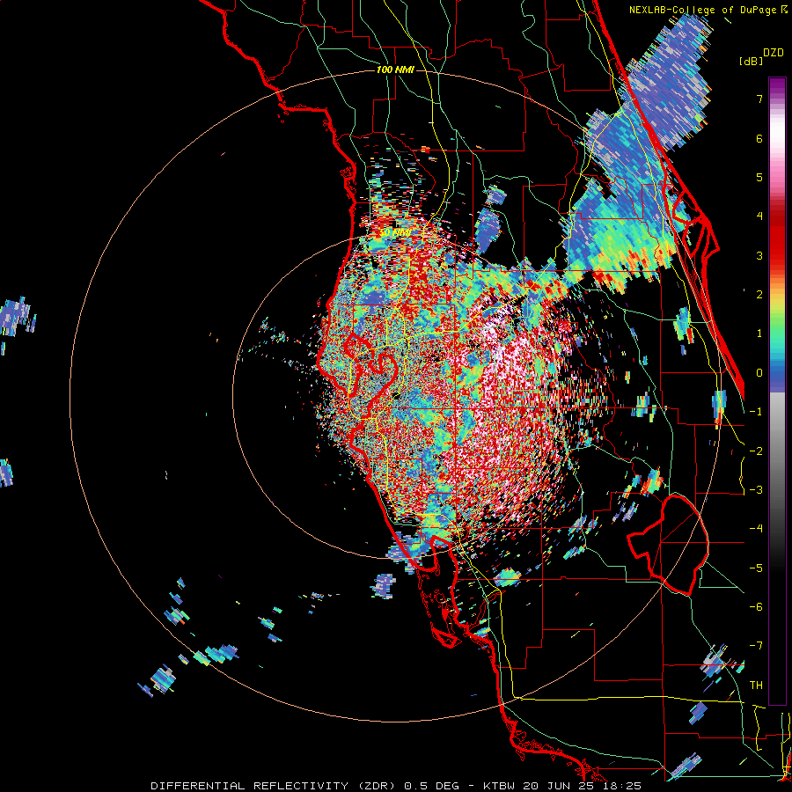This screenshot has width=792, height=792.
Task: Click the 7 value on color scale
Action: pyautogui.click(x=759, y=99)
